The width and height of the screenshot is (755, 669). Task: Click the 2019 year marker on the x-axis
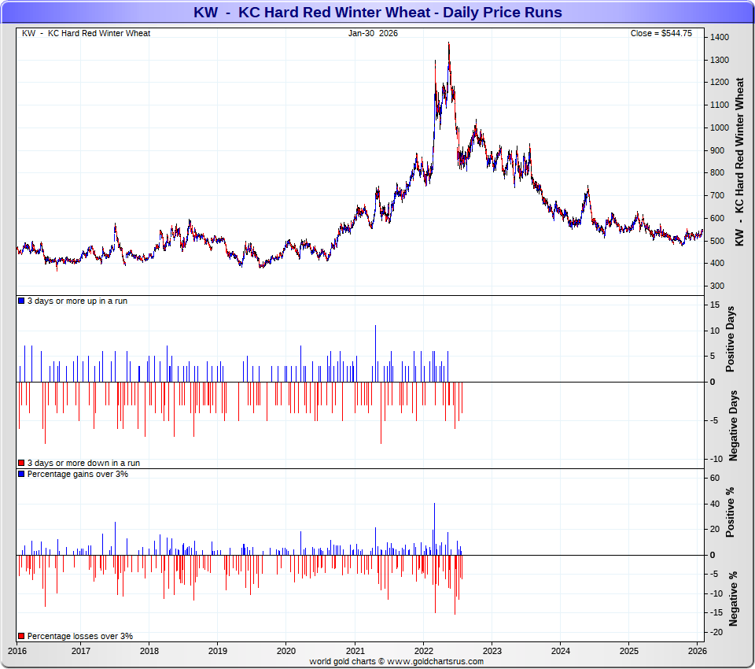(218, 652)
